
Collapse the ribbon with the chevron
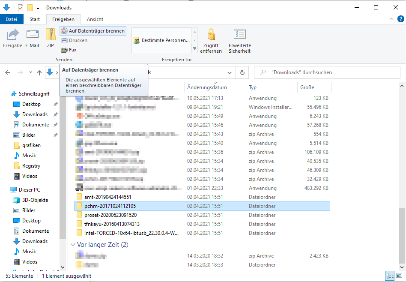point(391,19)
